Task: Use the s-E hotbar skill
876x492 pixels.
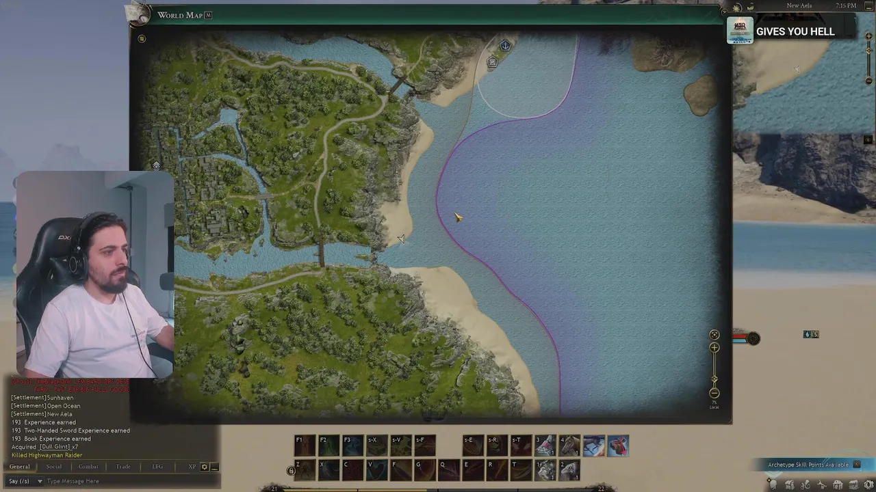Action: pyautogui.click(x=473, y=446)
